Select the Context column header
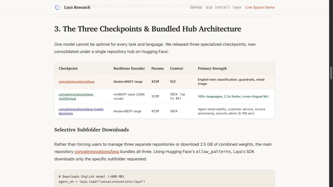 pyautogui.click(x=176, y=68)
